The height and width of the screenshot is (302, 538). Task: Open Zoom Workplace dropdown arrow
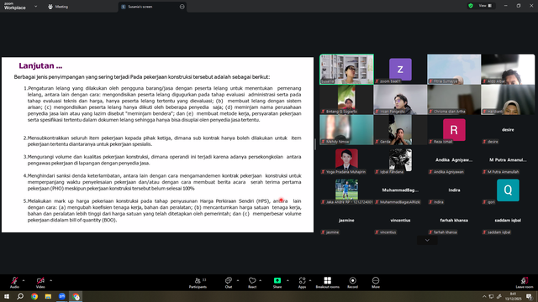point(35,6)
